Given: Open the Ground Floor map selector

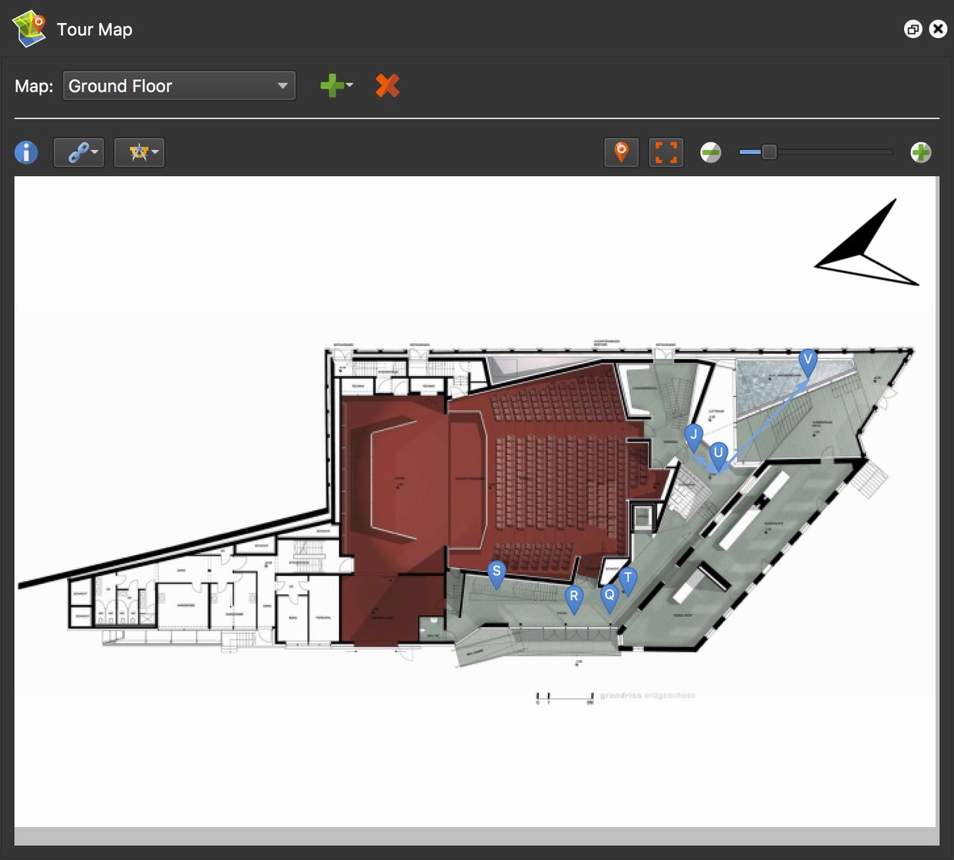Looking at the screenshot, I should tap(179, 86).
